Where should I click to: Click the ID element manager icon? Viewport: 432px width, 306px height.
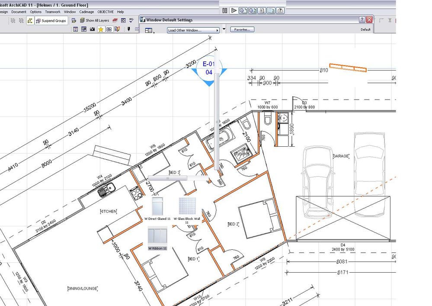[x=123, y=20]
